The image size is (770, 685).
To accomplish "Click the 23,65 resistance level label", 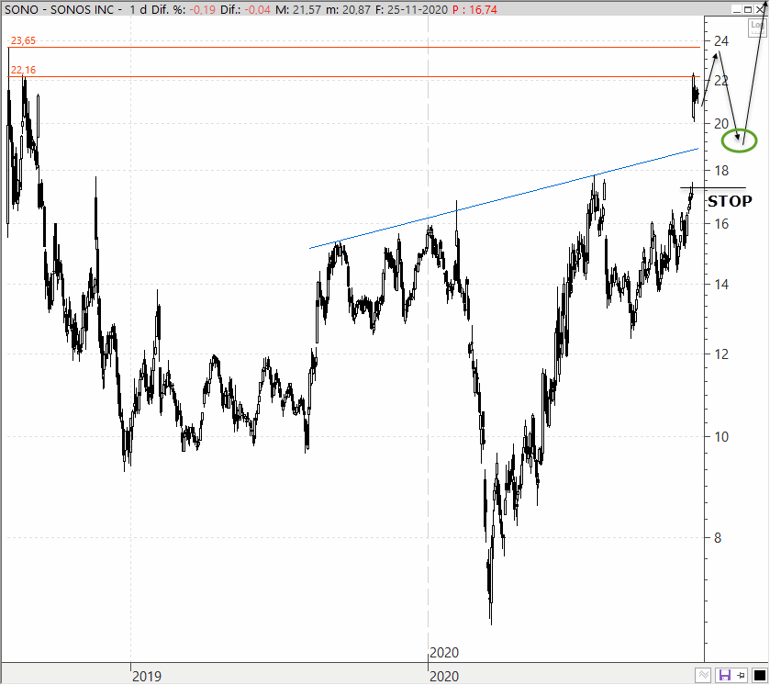I will click(23, 40).
